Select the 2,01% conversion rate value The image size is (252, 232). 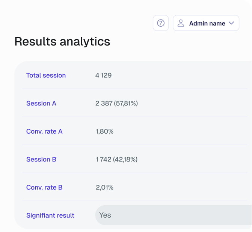[x=104, y=187]
